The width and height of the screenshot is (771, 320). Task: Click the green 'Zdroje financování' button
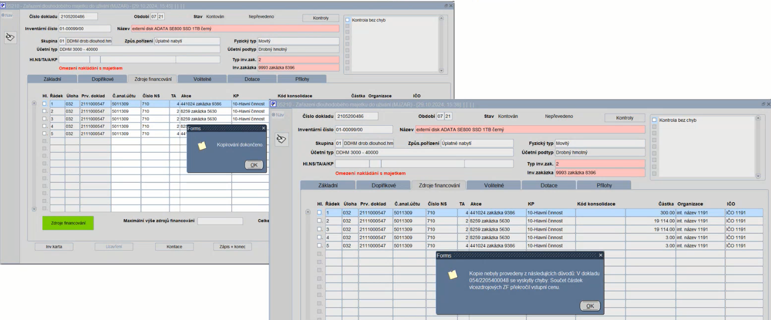pyautogui.click(x=68, y=223)
